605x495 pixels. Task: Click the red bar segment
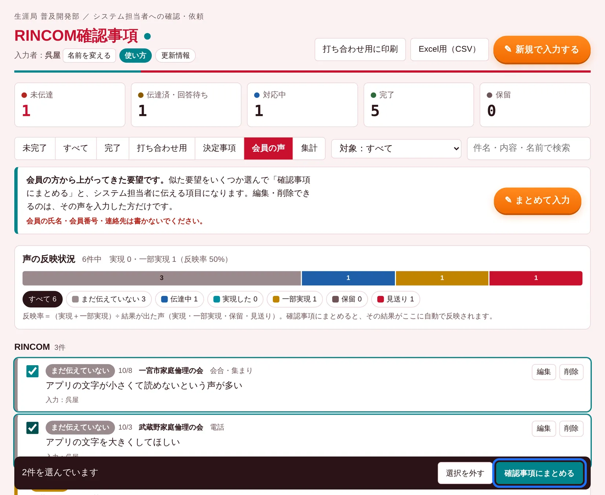[536, 278]
